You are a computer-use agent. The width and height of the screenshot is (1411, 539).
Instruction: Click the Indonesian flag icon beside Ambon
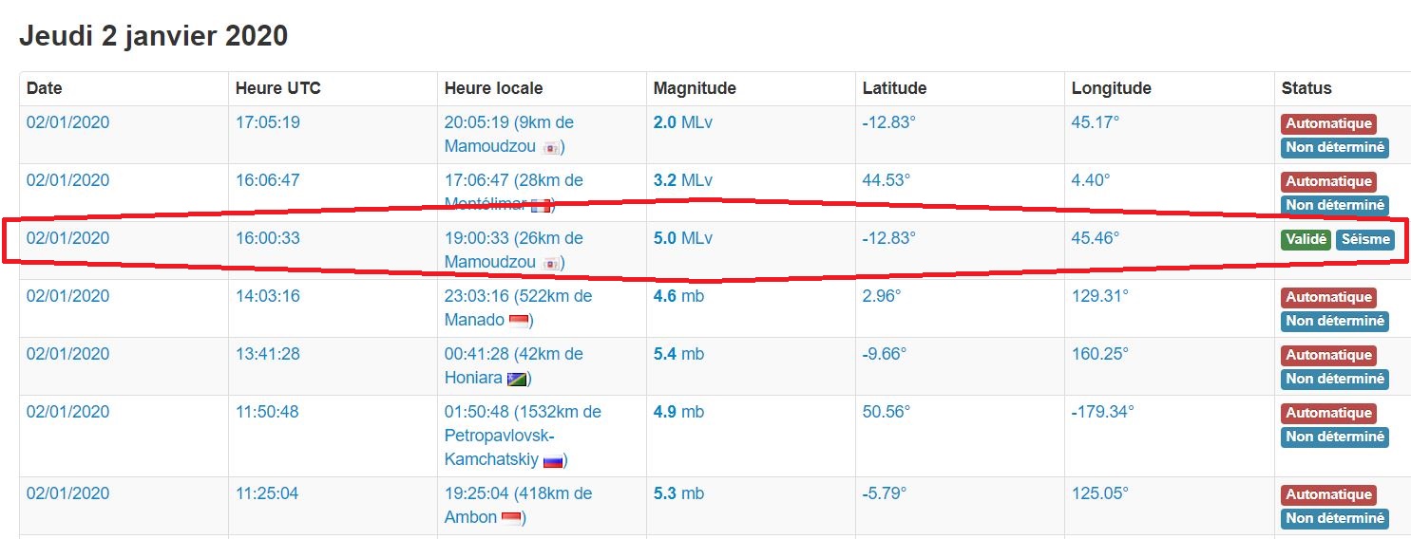(x=511, y=518)
